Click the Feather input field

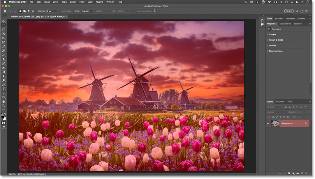[x=52, y=11]
